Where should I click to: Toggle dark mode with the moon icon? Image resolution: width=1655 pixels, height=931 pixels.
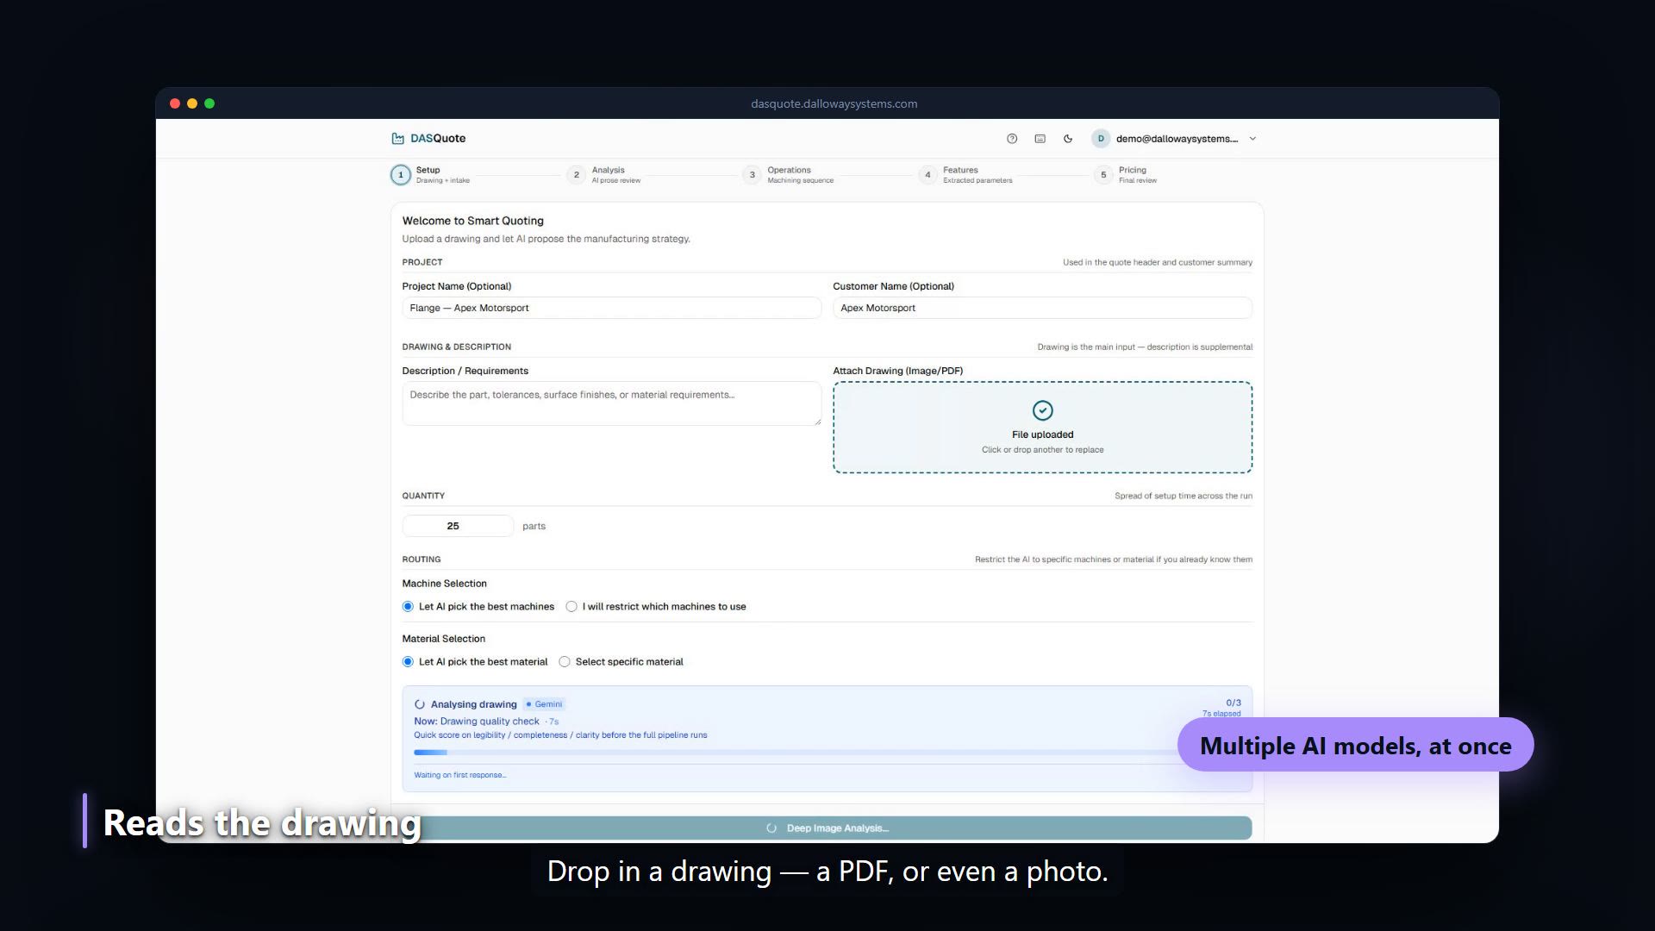(x=1068, y=139)
